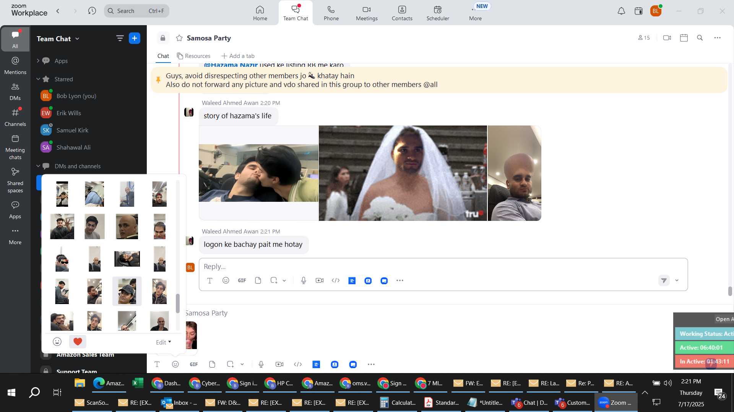Open the Home tab in Zoom

(x=260, y=13)
